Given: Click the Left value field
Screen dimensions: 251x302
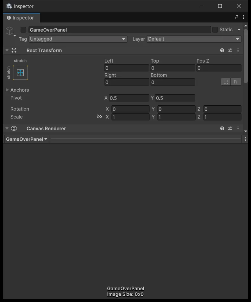Looking at the screenshot, I should point(127,68).
